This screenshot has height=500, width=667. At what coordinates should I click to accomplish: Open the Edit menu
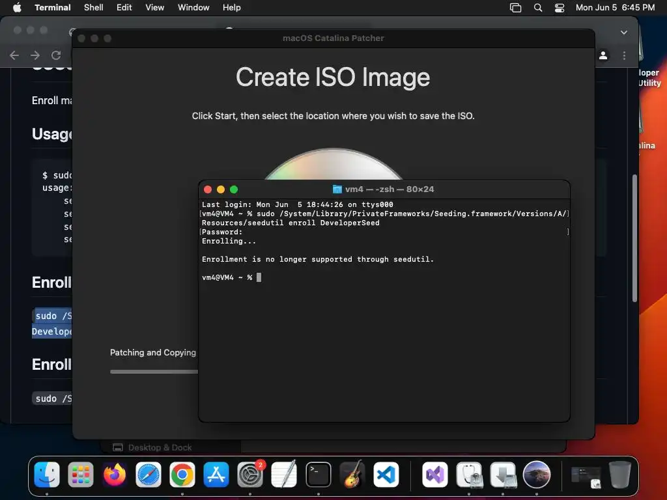[x=124, y=7]
